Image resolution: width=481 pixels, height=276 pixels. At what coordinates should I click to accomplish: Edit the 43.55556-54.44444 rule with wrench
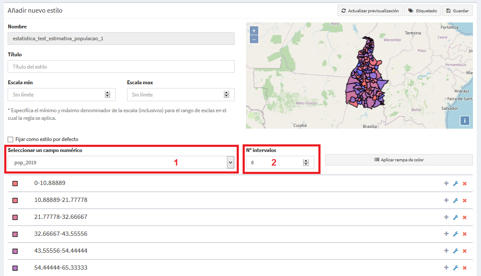click(456, 251)
